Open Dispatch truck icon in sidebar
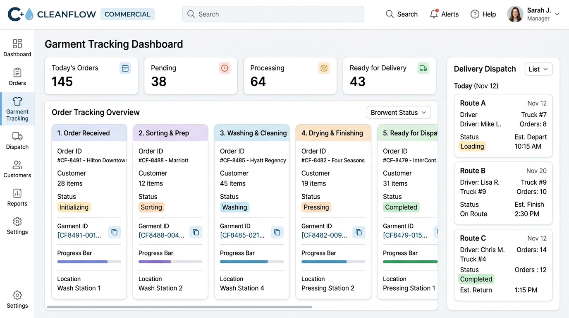Viewport: 569px width, 318px height. coord(17,136)
